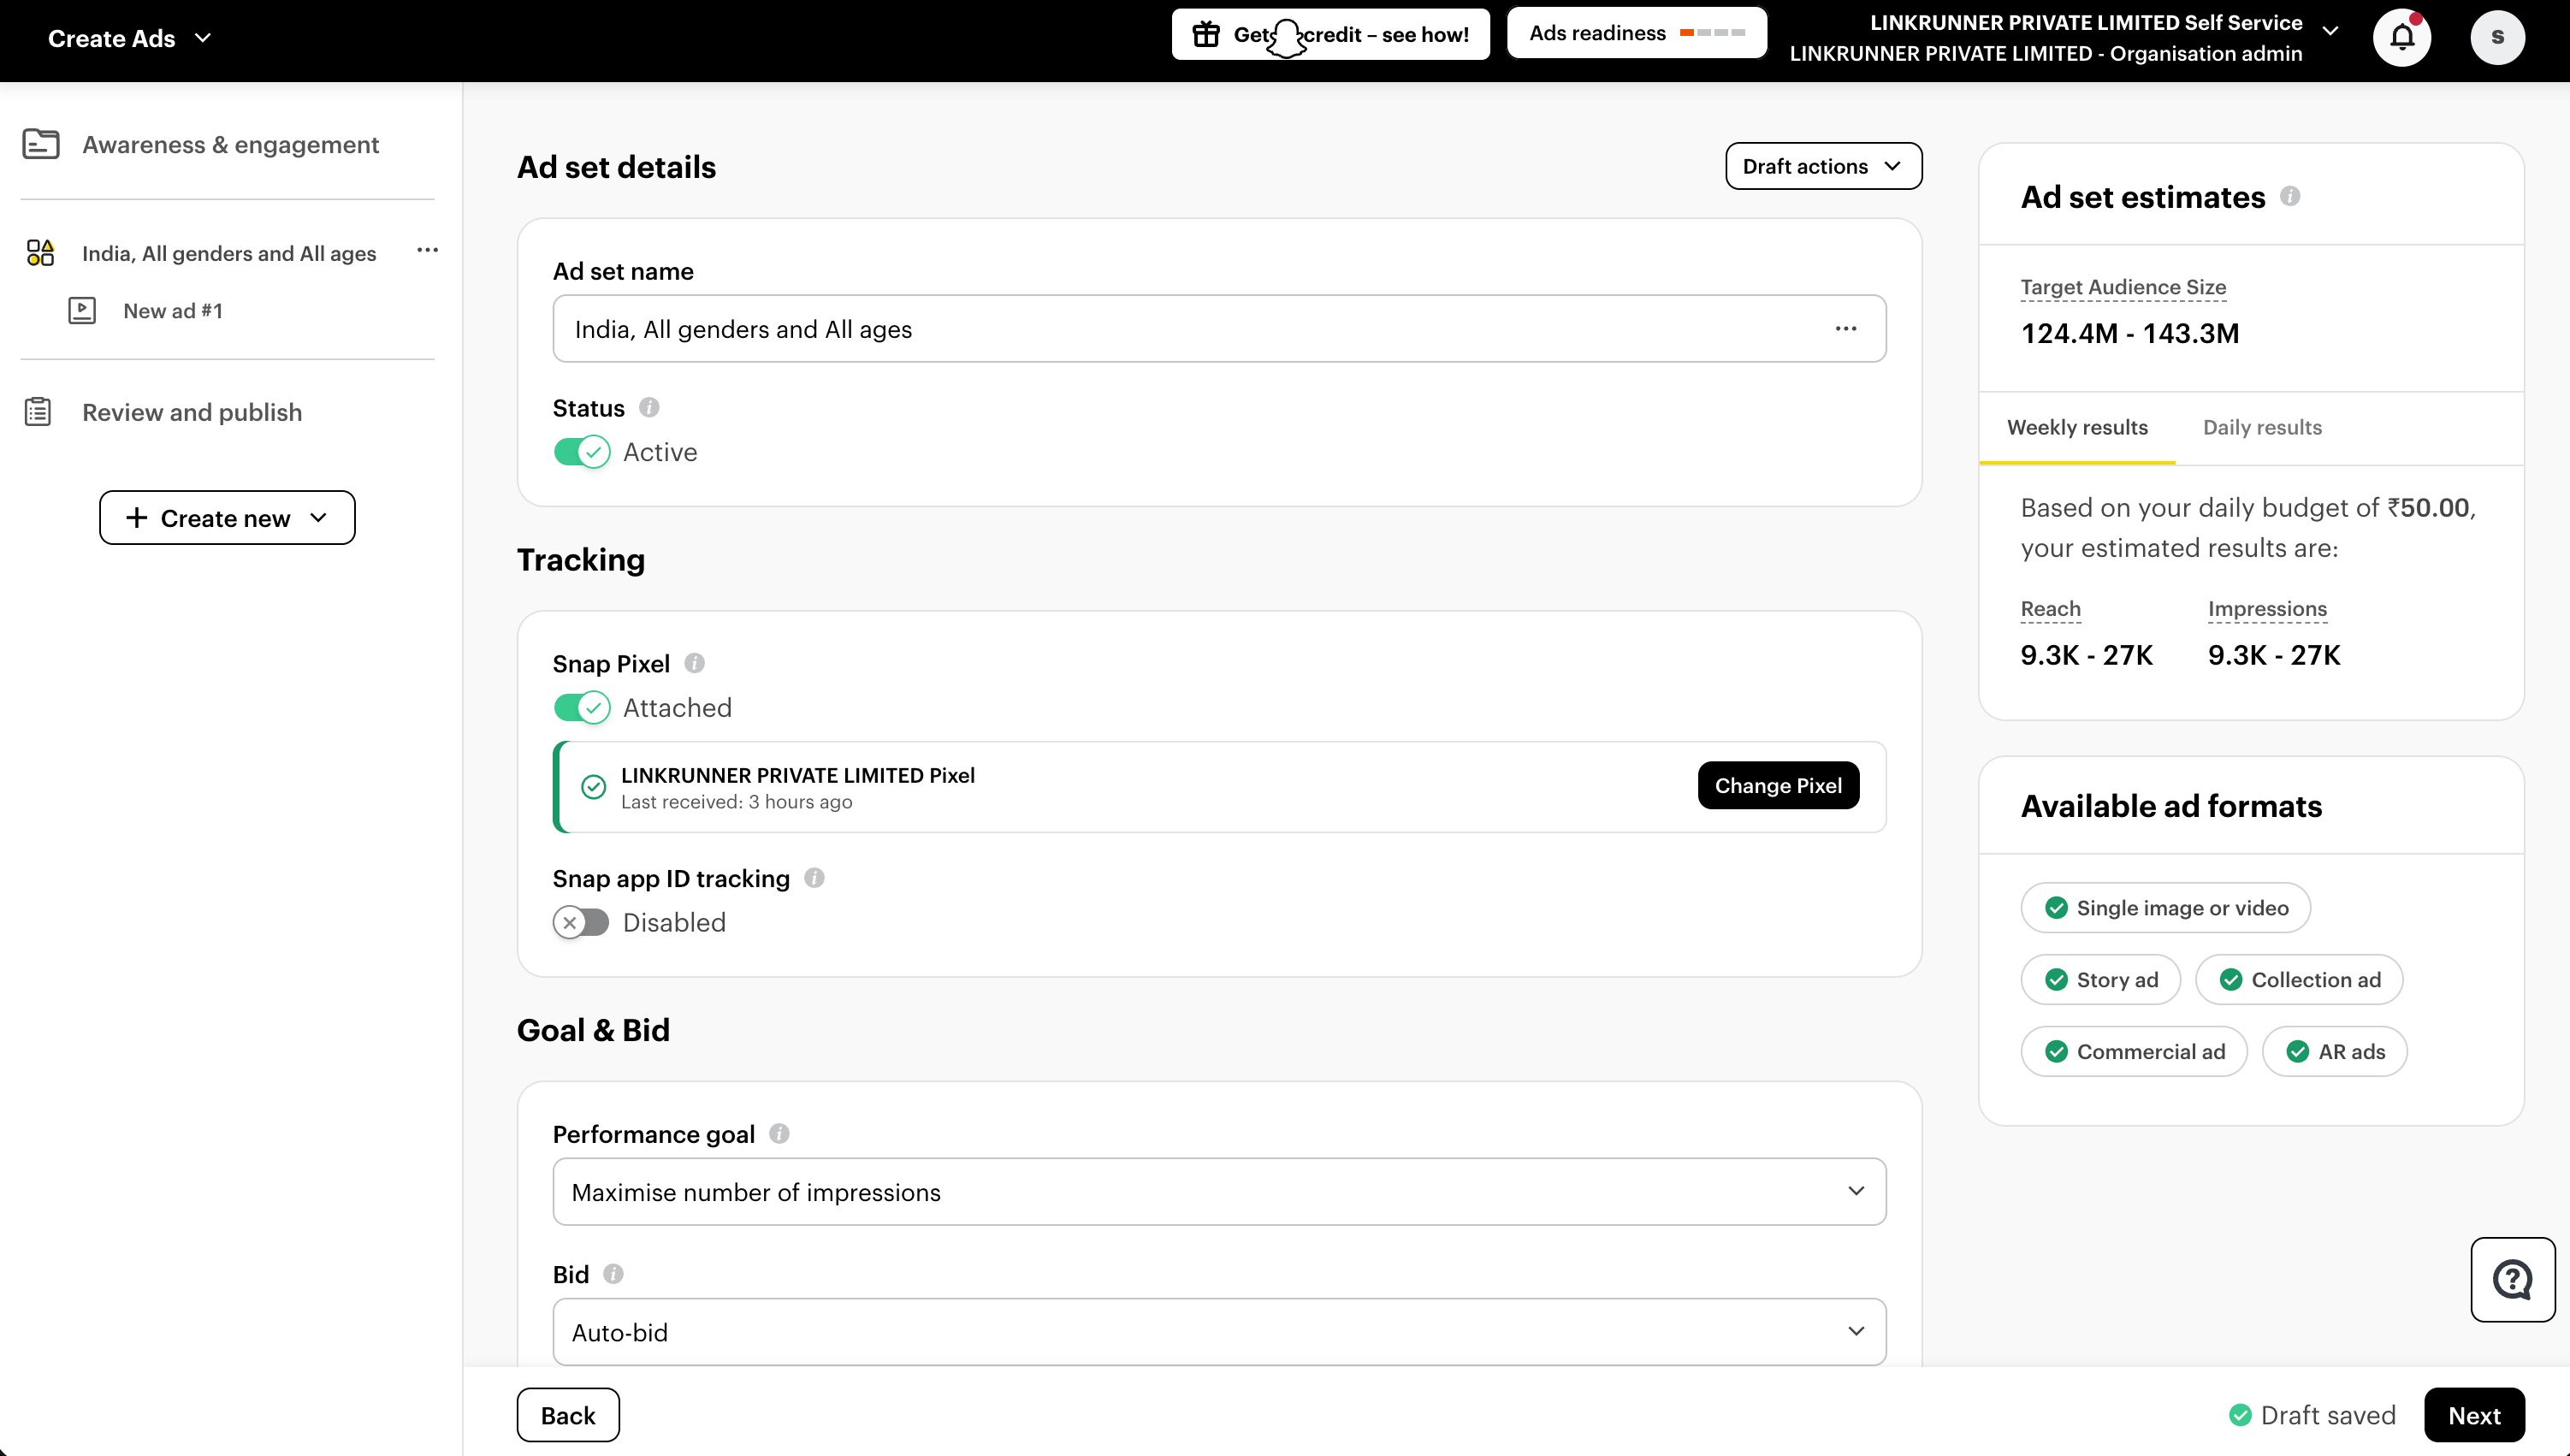Screen dimensions: 2570x1456
Task: Show info for Bid
Action: coord(613,1273)
